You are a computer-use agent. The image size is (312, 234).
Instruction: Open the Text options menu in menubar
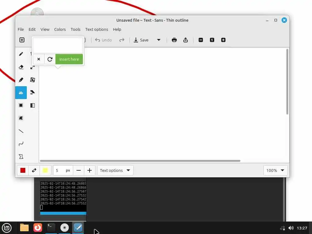tap(97, 29)
